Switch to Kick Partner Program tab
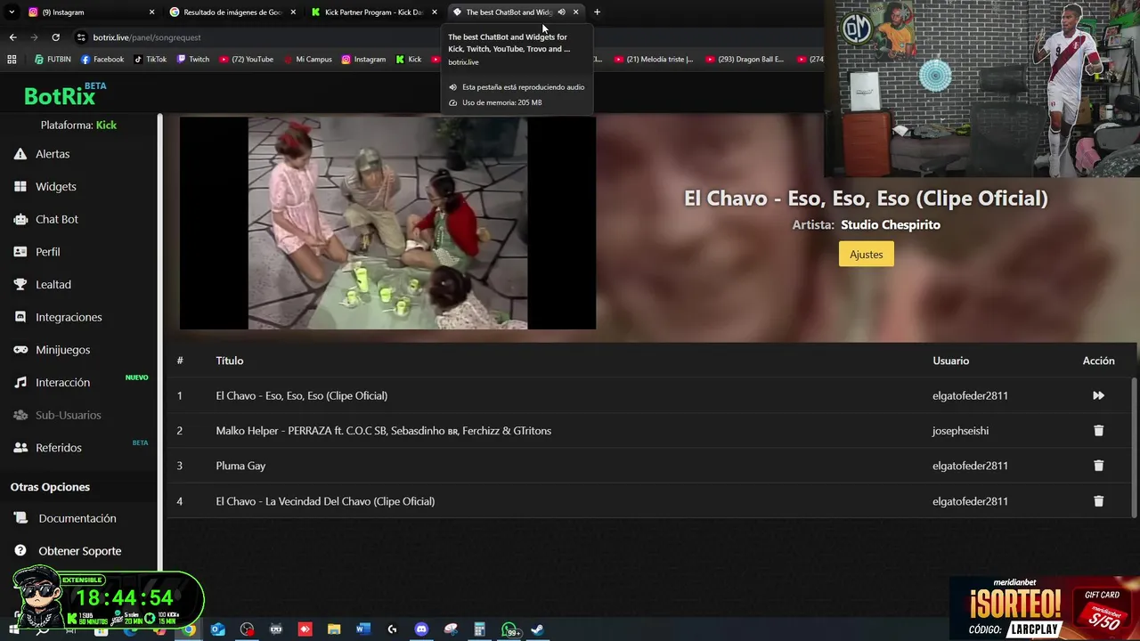 pos(374,12)
